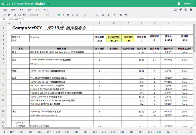The image size is (196, 135).
Task: Switch to sheet tab 210
Action: pos(76,132)
